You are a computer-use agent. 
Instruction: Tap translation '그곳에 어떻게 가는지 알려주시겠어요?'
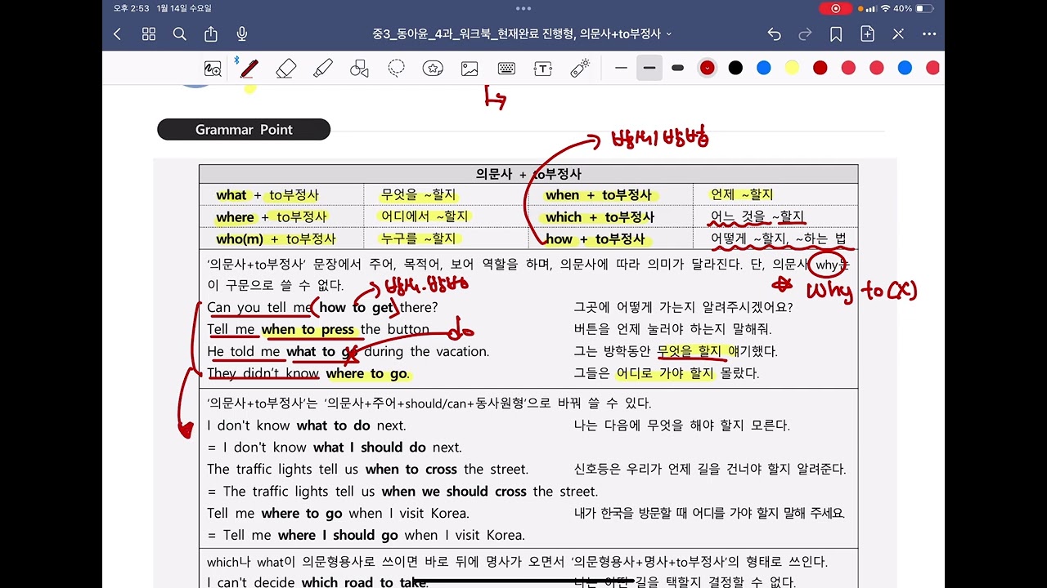pyautogui.click(x=684, y=307)
